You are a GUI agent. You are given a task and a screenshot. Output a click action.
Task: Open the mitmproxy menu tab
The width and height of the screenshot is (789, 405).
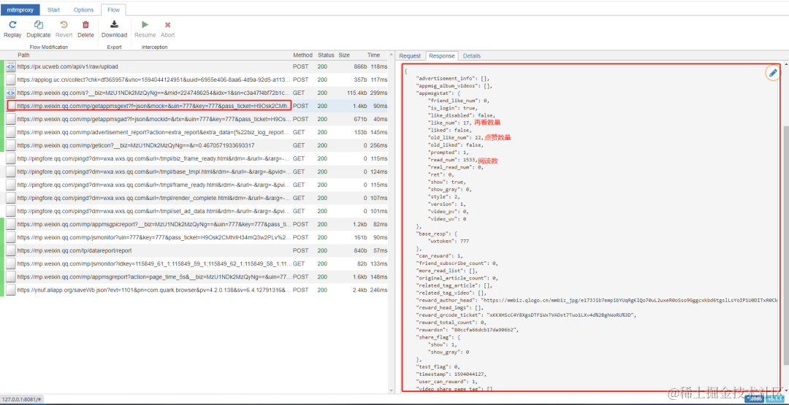(x=20, y=10)
